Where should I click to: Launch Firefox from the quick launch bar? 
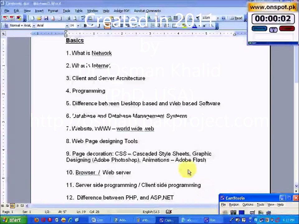(36, 220)
